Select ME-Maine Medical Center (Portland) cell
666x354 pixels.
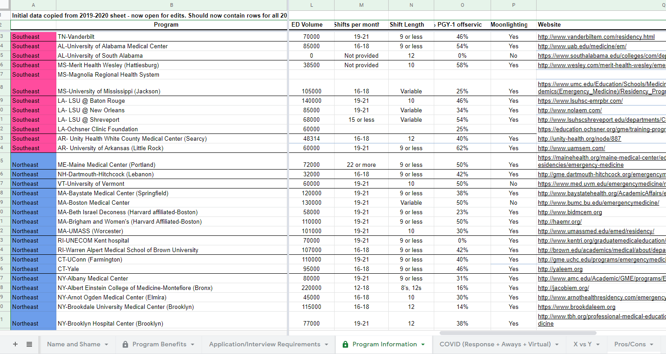172,161
